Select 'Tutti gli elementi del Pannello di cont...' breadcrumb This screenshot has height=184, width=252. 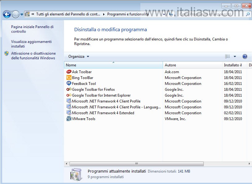68,14
